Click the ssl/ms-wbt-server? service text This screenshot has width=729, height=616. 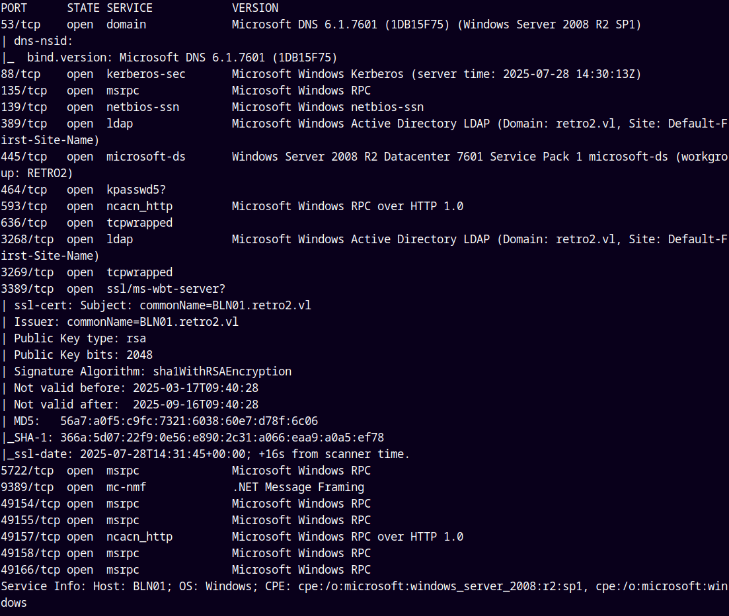point(166,289)
